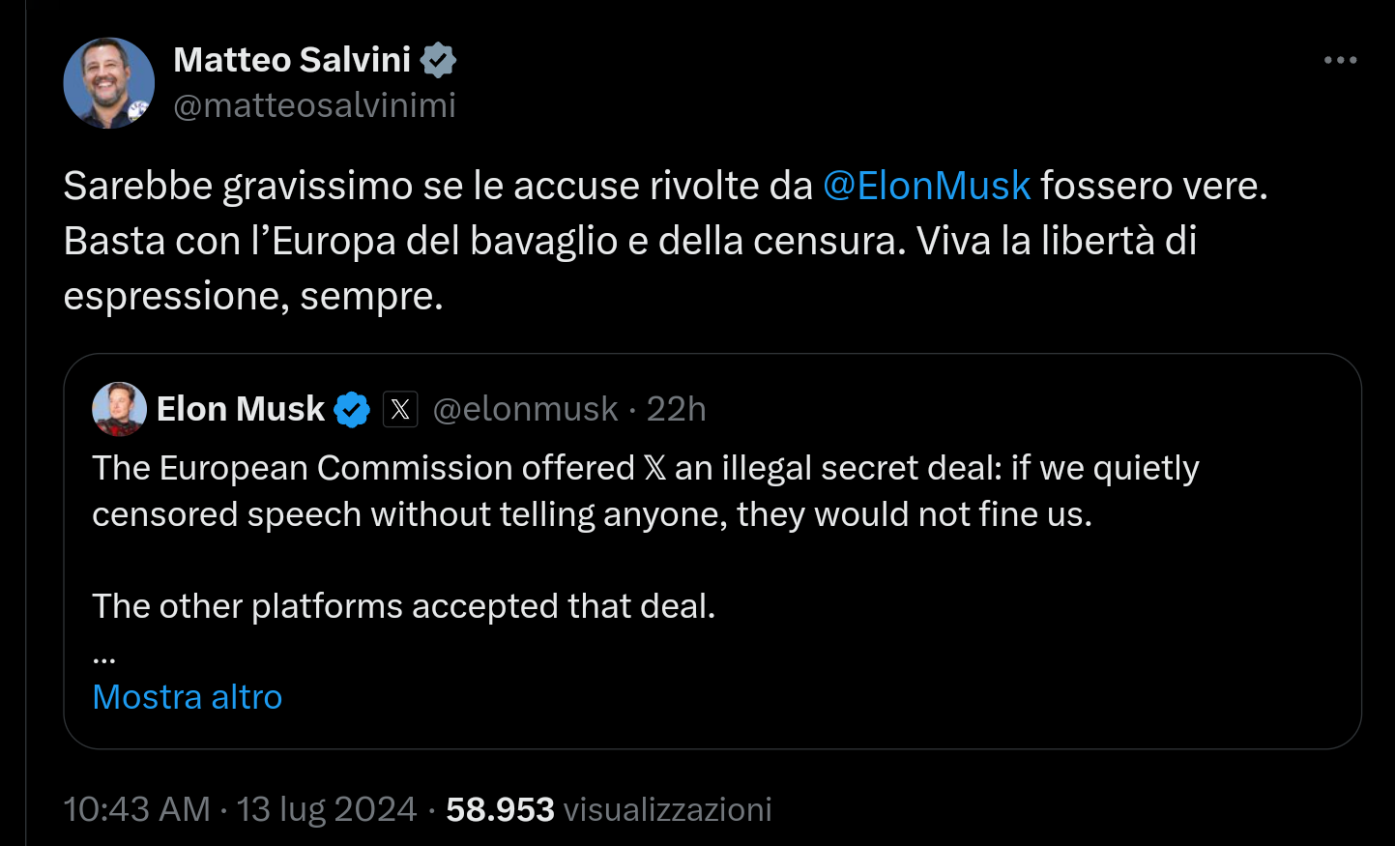This screenshot has width=1395, height=846.
Task: Click the X affiliate badge next to Elon Musk
Action: pos(400,408)
